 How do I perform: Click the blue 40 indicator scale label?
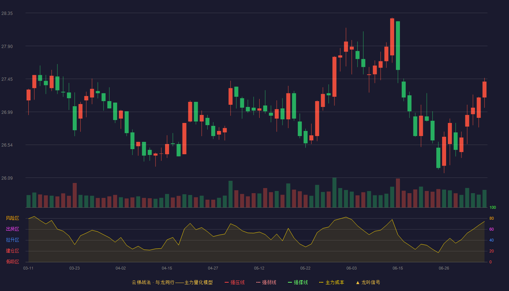point(492,240)
